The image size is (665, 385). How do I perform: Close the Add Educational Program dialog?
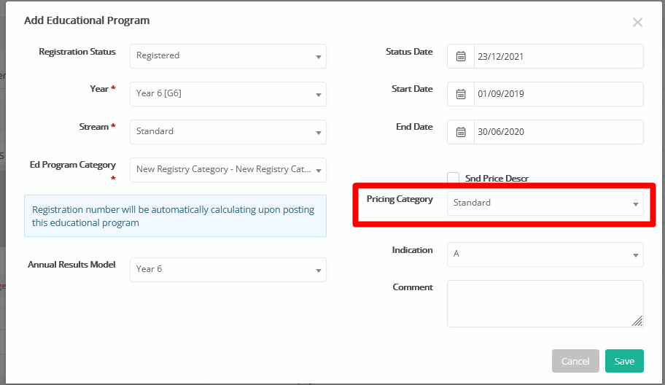tap(637, 23)
